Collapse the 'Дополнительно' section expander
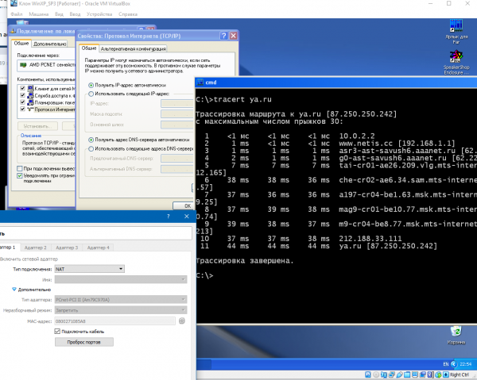 [x=14, y=289]
